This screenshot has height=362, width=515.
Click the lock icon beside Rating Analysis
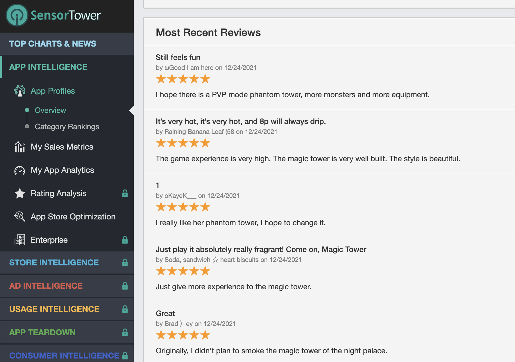125,194
